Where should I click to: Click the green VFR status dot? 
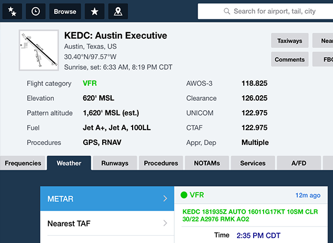tap(184, 195)
